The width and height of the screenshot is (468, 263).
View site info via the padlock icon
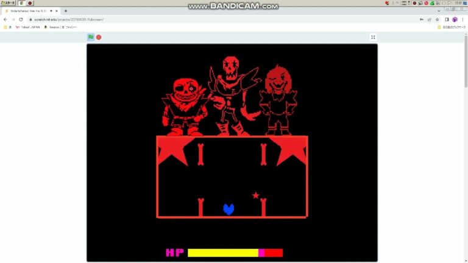pos(30,19)
